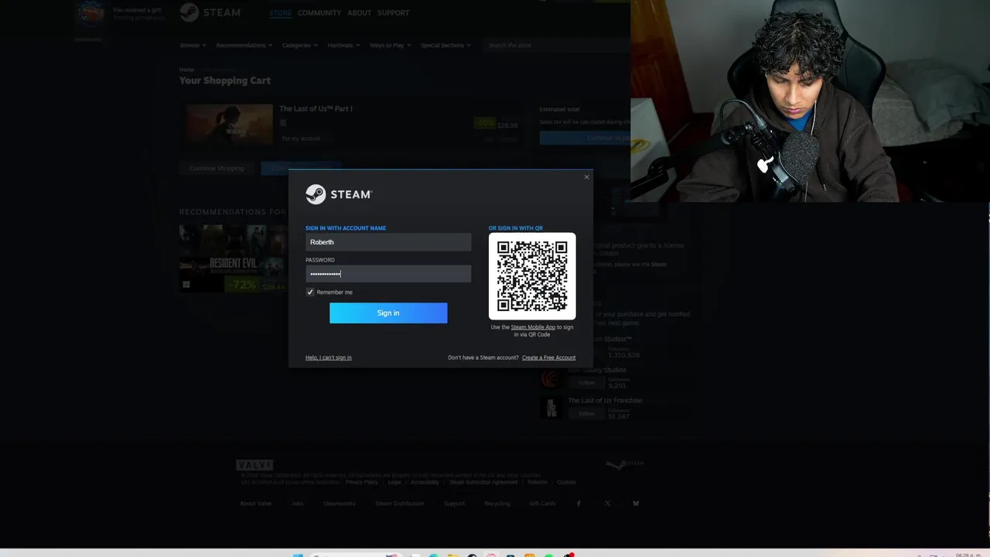Close the Steam sign-in dialog
Screen dimensions: 990x557
tap(586, 177)
